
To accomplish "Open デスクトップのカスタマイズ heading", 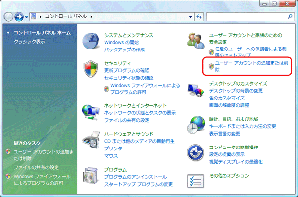I will coord(238,84).
